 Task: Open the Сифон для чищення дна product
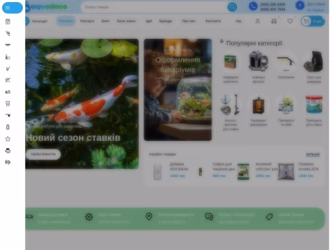[223, 167]
